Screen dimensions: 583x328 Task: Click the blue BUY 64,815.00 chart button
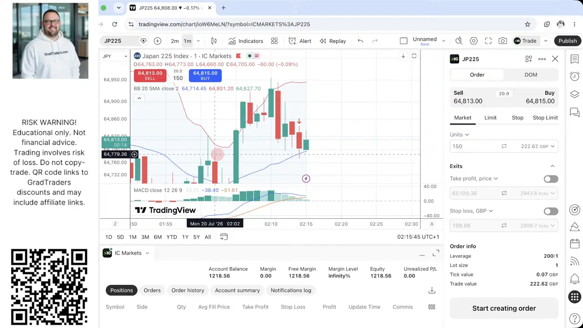[205, 75]
